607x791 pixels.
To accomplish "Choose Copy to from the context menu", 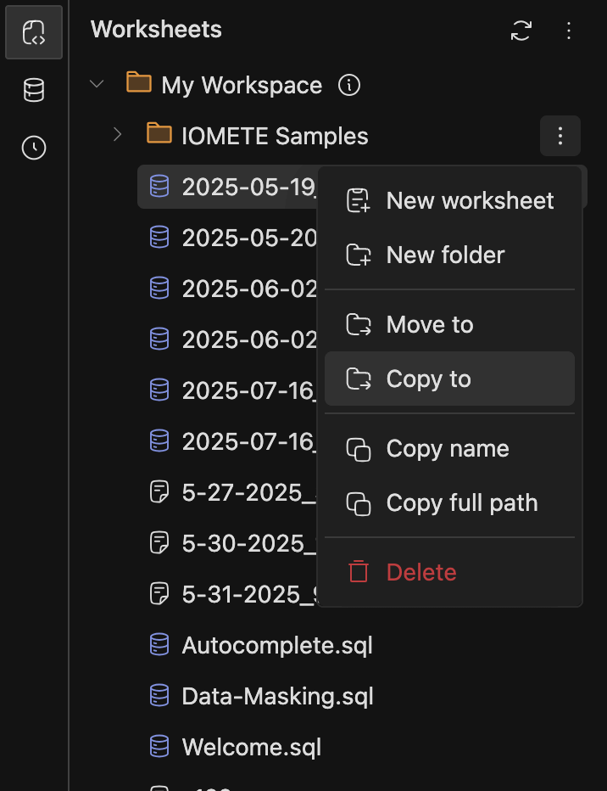I will point(428,379).
